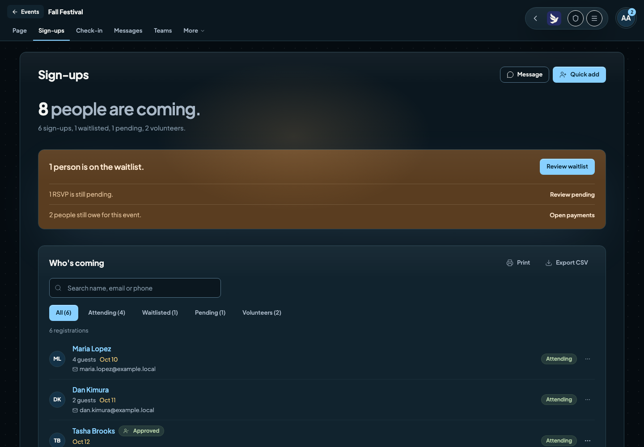Export sign-ups as CSV

click(567, 263)
